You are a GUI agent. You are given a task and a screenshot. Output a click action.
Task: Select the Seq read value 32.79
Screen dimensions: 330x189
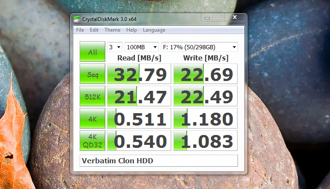139,74
